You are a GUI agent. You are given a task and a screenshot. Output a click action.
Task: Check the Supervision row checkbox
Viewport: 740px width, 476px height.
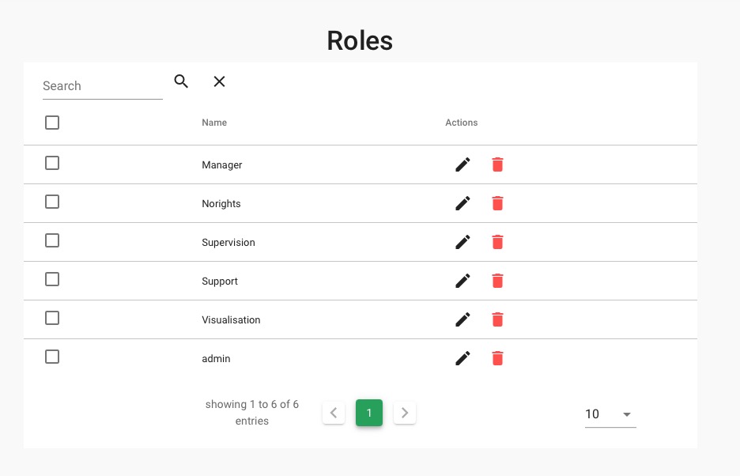52,240
